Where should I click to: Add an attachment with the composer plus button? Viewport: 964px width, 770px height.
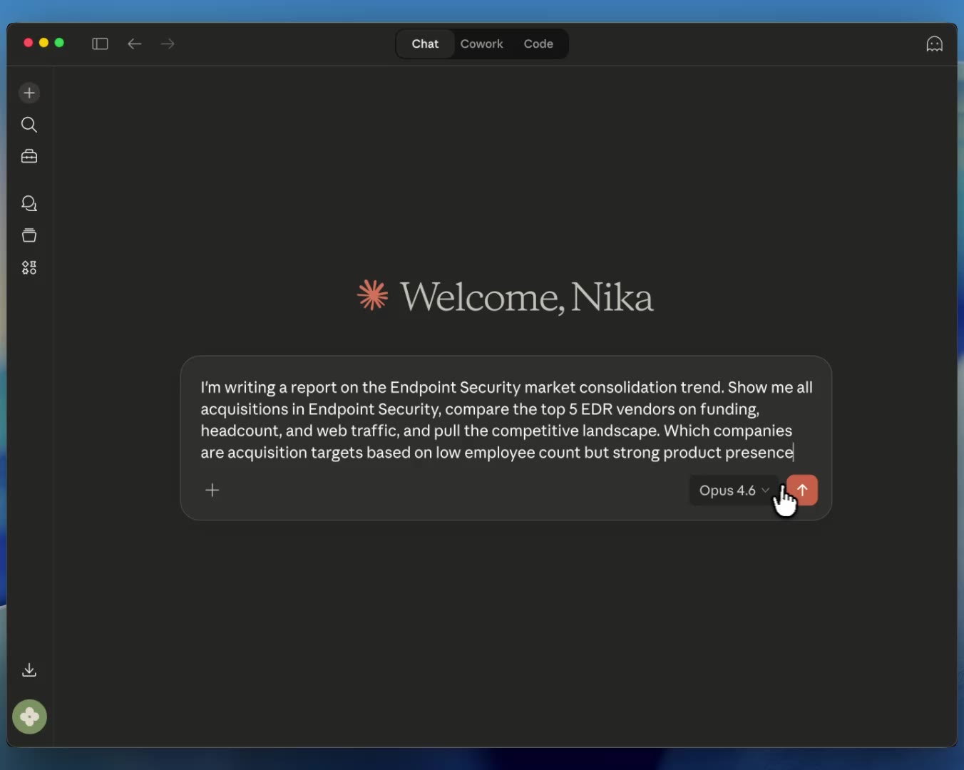pos(212,490)
